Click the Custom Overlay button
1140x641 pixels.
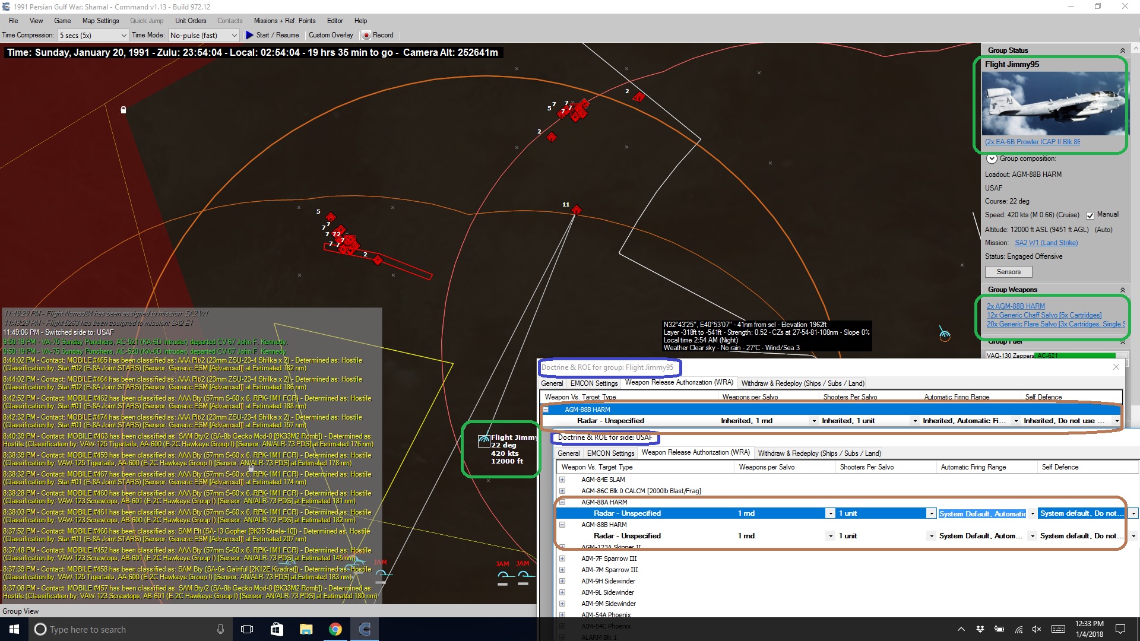click(331, 35)
